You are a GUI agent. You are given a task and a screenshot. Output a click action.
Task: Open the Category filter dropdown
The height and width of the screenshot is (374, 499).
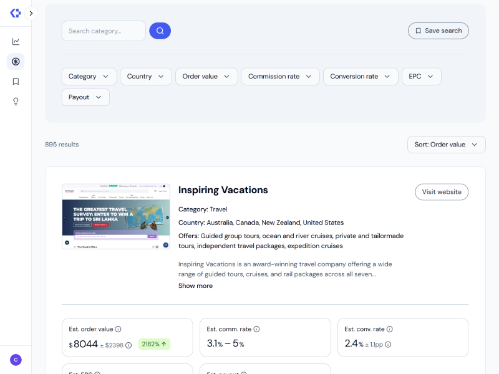pos(89,76)
